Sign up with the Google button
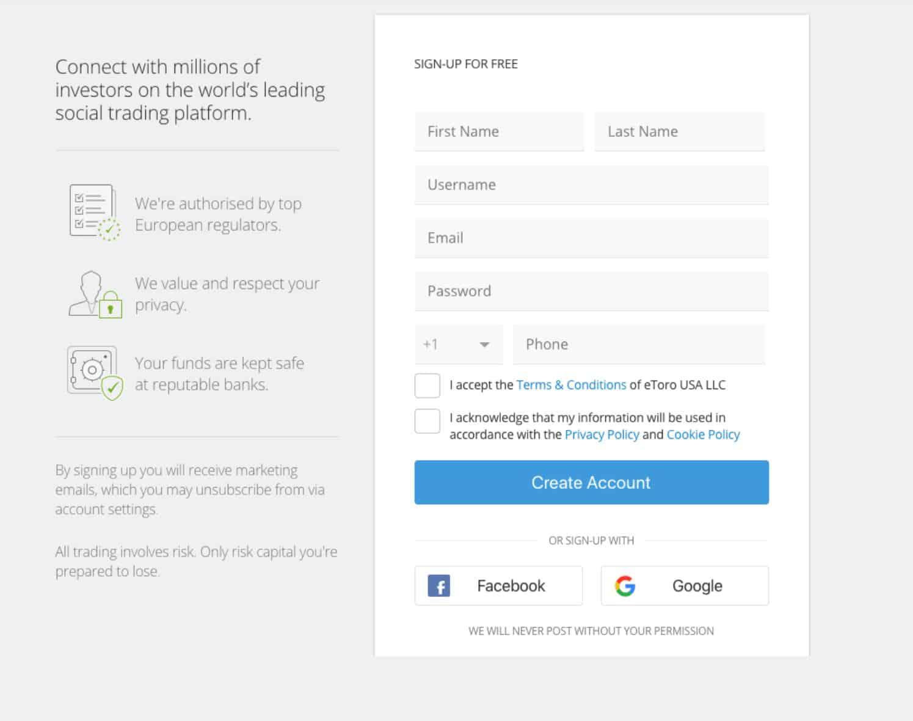Image resolution: width=913 pixels, height=721 pixels. 685,586
